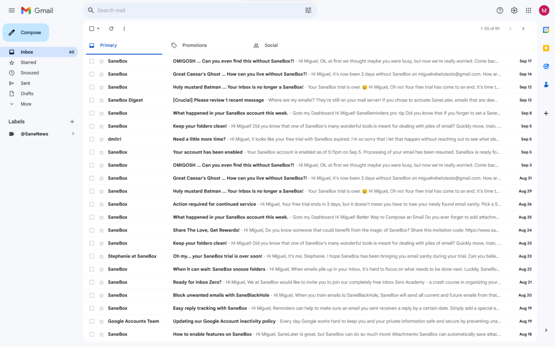Select checkbox for 'How to enable features on SaneBox'
The width and height of the screenshot is (555, 347).
pyautogui.click(x=92, y=334)
